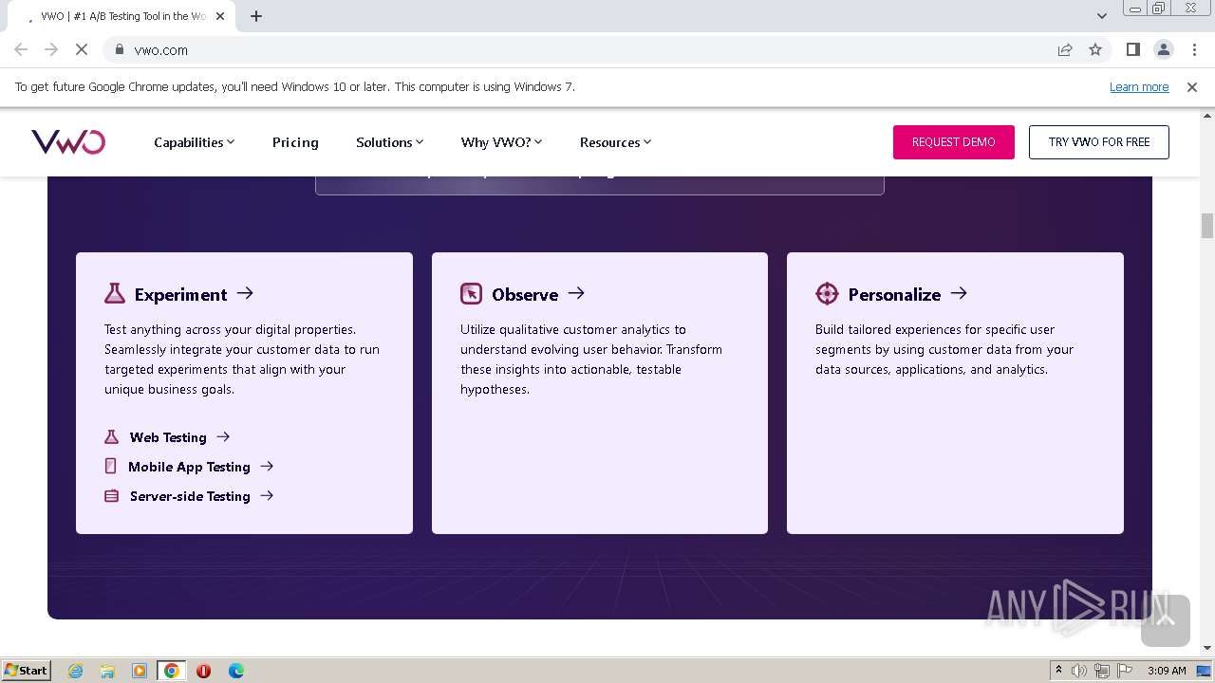The height and width of the screenshot is (683, 1215).
Task: Click the Observe cursor icon
Action: (471, 294)
